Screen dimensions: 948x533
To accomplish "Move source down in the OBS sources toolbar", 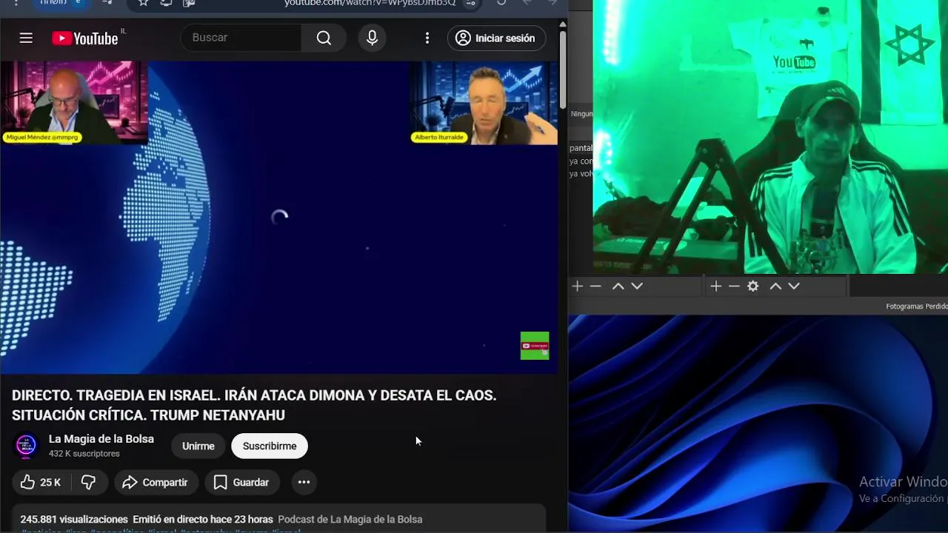I will [x=794, y=286].
